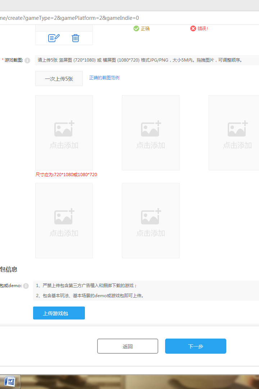
Task: Click the green 正确 checkmark icon
Action: click(136, 28)
